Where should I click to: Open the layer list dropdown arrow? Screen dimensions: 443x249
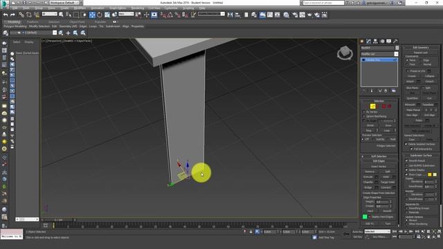click(x=55, y=33)
